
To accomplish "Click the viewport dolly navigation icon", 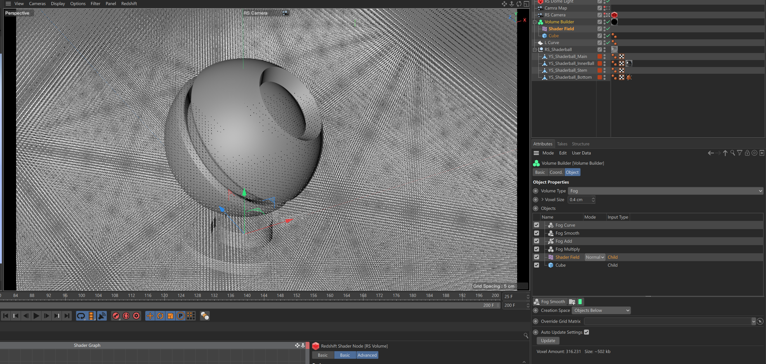I will point(511,4).
